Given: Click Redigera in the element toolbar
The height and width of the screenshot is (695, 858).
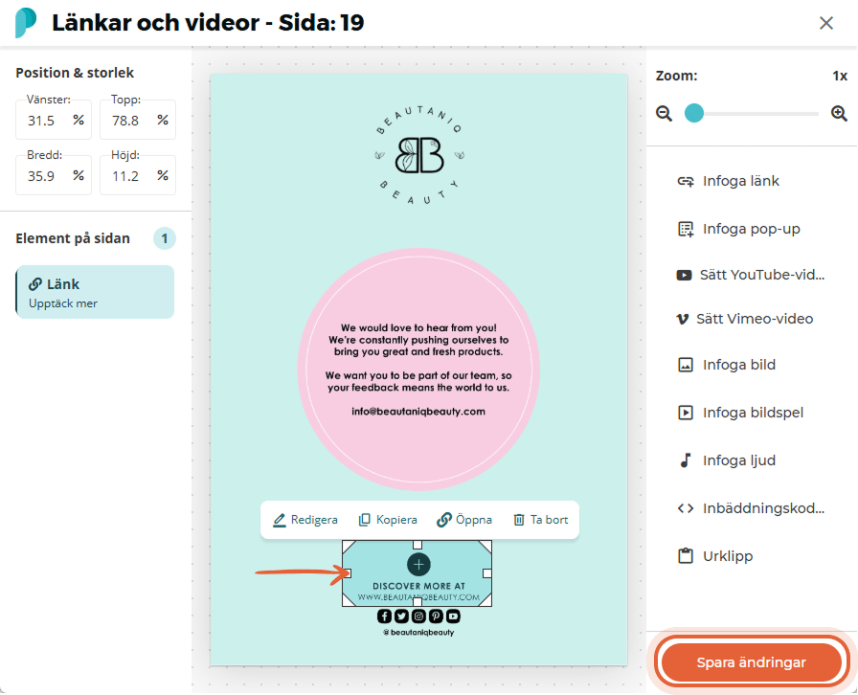Looking at the screenshot, I should (305, 520).
